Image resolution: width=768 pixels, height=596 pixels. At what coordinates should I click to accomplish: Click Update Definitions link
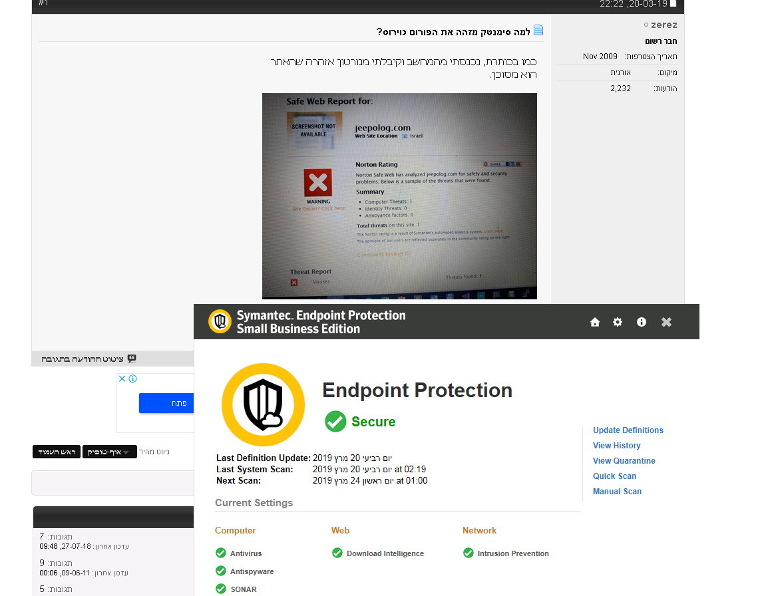pyautogui.click(x=628, y=430)
